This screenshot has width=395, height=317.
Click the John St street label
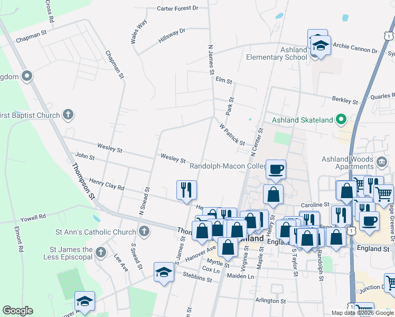point(85,156)
